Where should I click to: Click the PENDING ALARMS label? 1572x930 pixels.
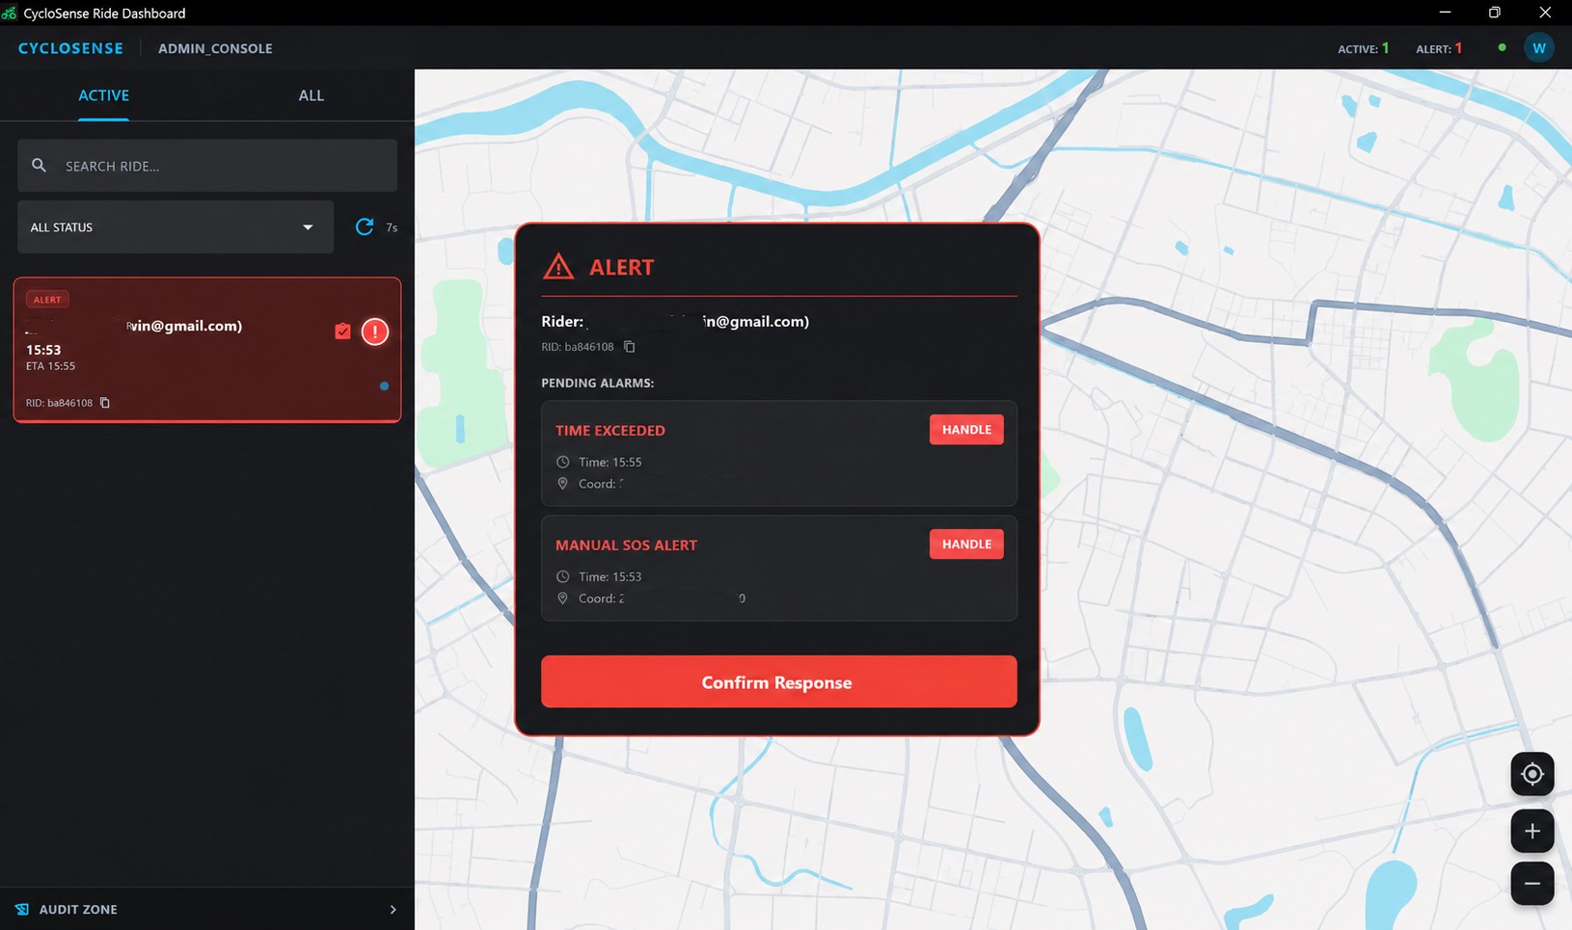point(597,383)
